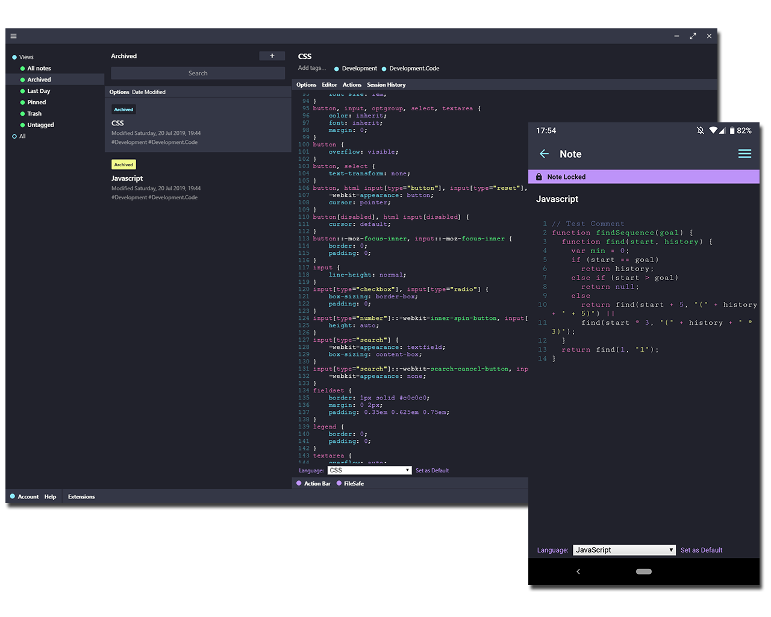Click Set as Default link on mobile
Screen dimensions: 771x617
(x=701, y=550)
